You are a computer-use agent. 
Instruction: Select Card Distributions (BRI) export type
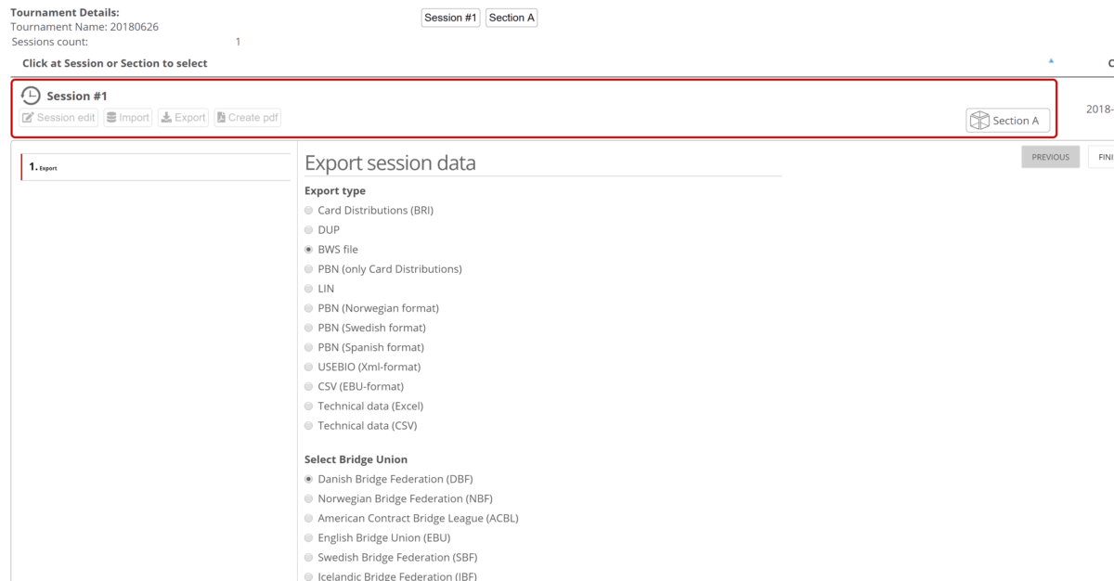[x=309, y=211]
